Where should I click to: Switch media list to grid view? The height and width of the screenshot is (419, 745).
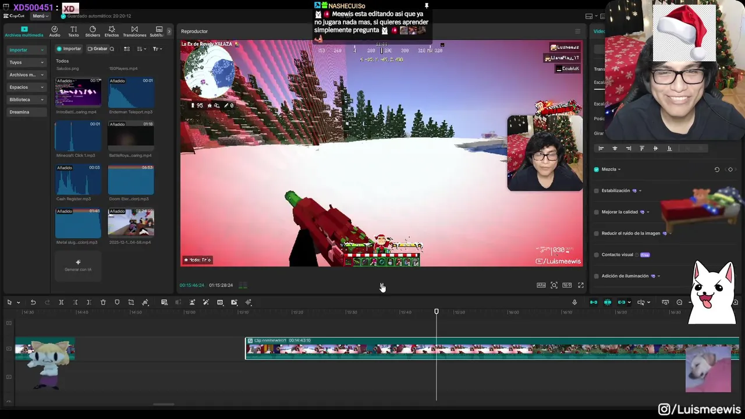[127, 49]
